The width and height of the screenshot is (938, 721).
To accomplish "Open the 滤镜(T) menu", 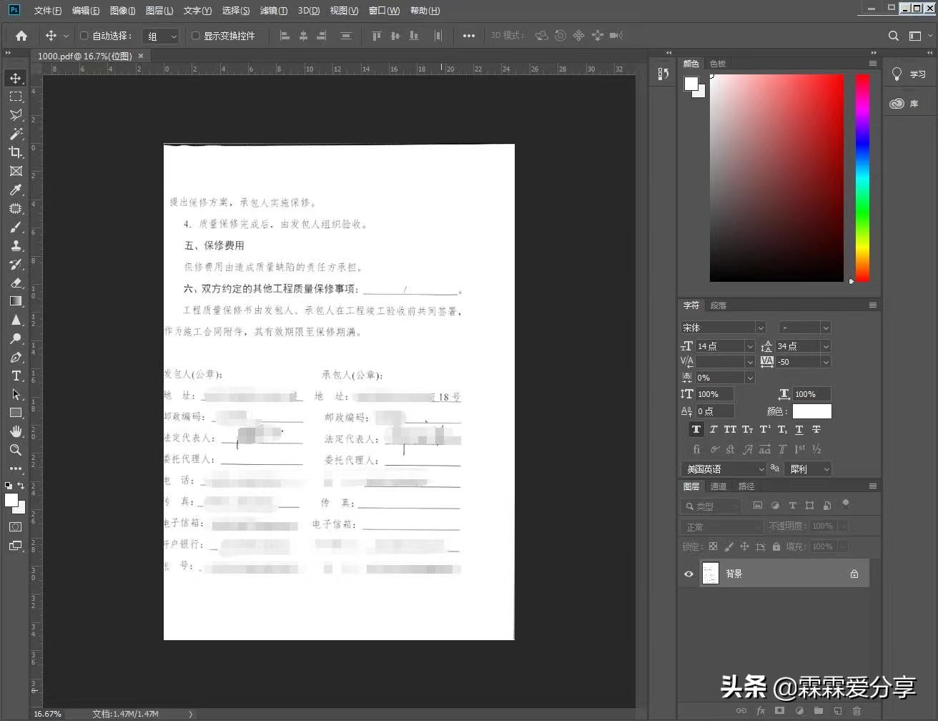I will click(274, 11).
